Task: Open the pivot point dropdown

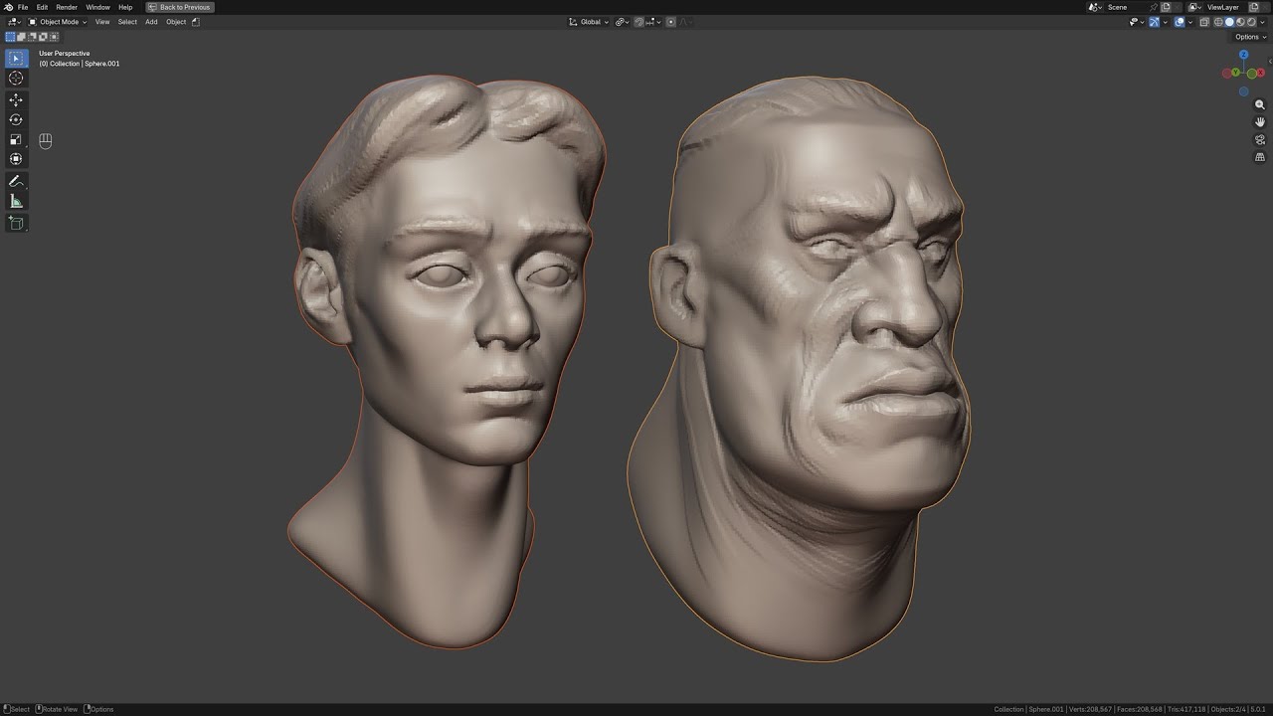Action: [622, 22]
